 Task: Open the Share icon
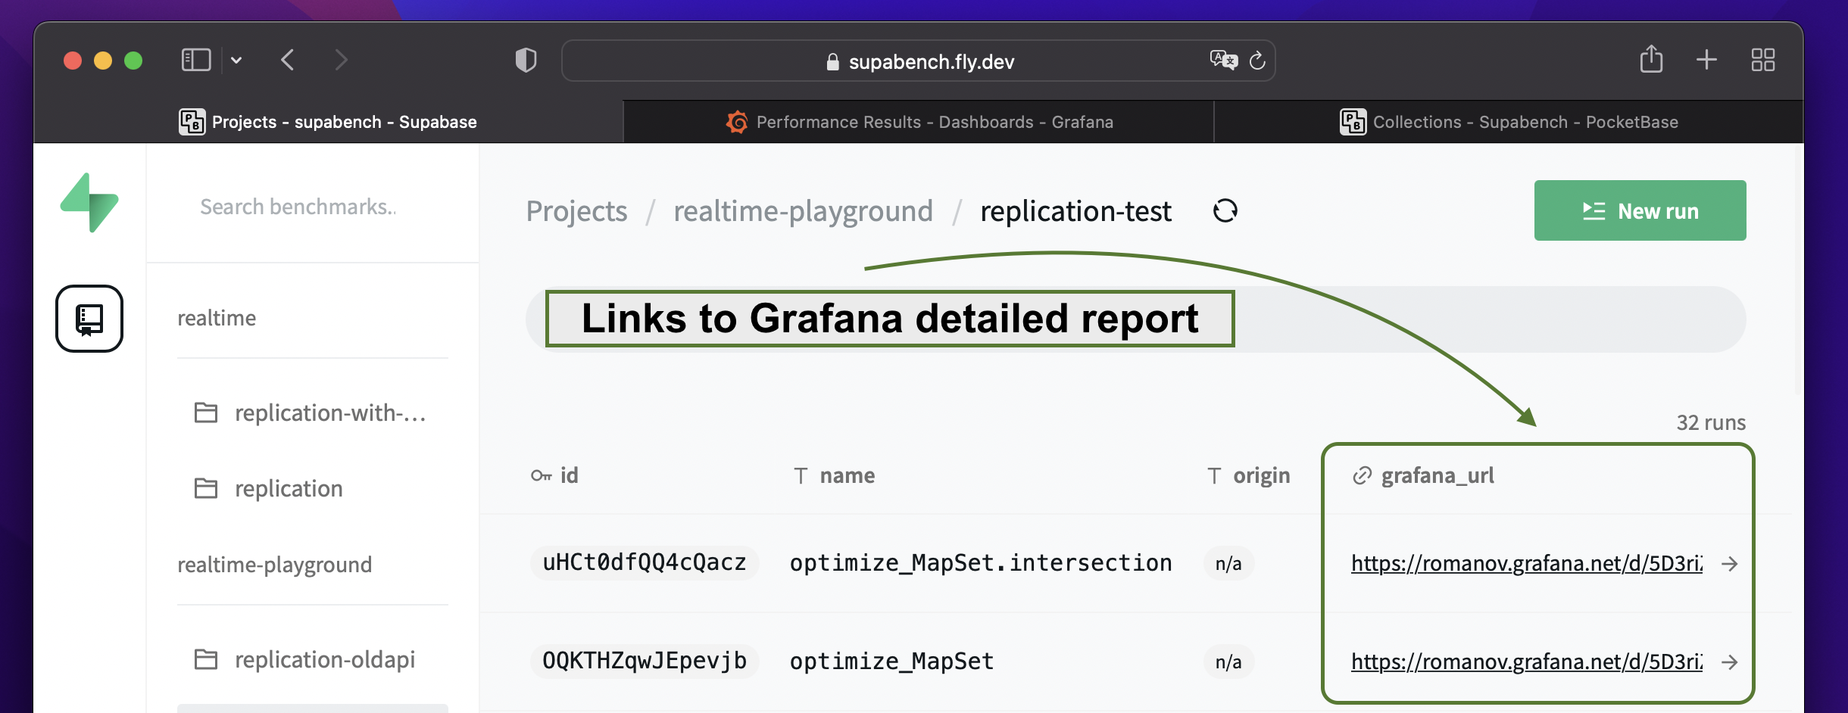click(1651, 59)
